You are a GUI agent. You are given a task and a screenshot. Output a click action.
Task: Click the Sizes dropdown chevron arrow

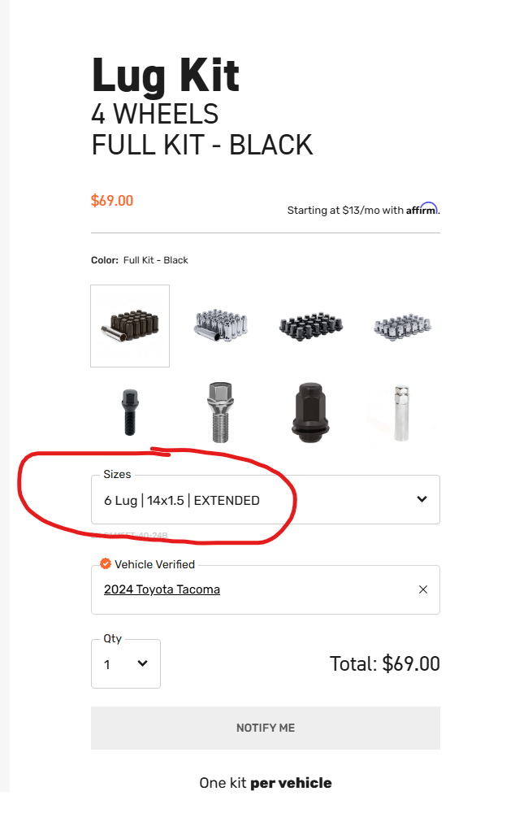422,499
